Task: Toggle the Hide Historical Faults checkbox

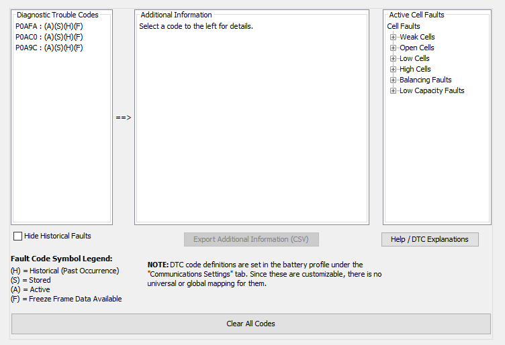Action: (x=18, y=236)
